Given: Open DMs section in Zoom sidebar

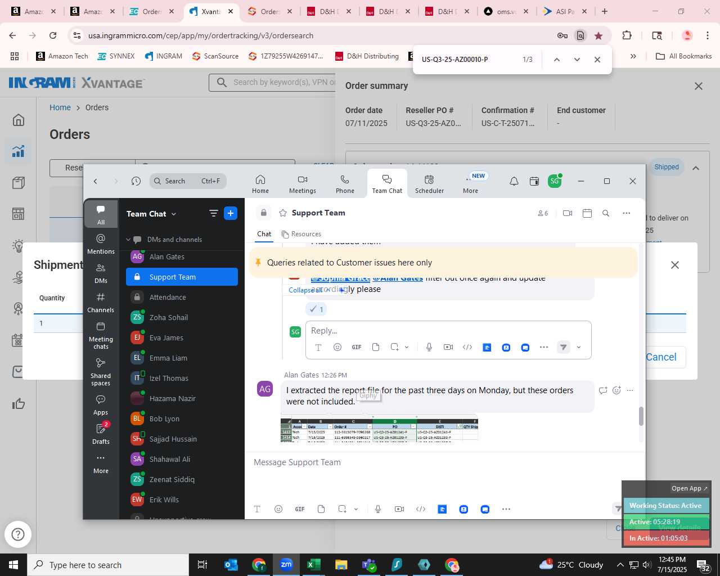Looking at the screenshot, I should tap(101, 273).
